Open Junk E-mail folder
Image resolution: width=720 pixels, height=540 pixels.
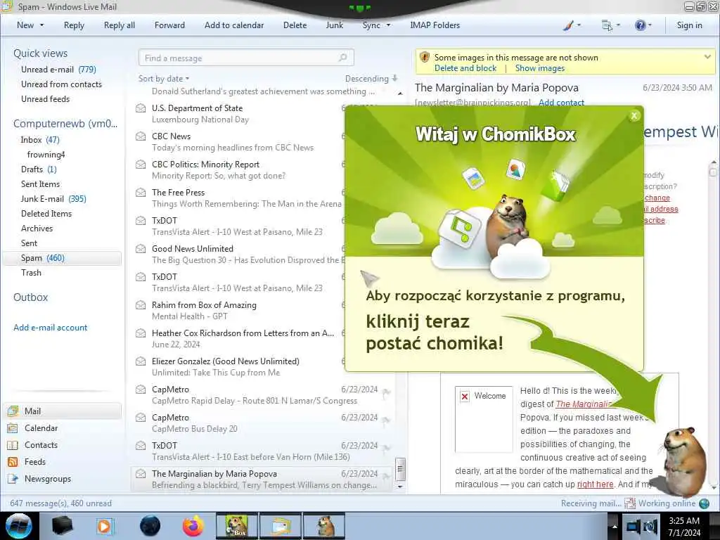point(53,198)
